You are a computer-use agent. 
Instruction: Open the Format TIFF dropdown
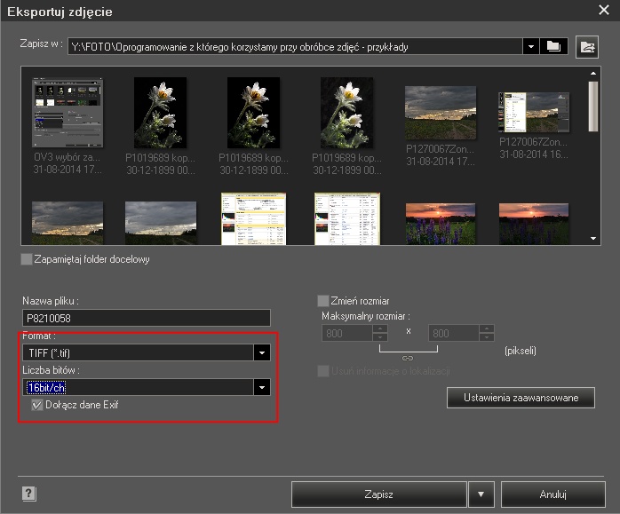(x=262, y=353)
